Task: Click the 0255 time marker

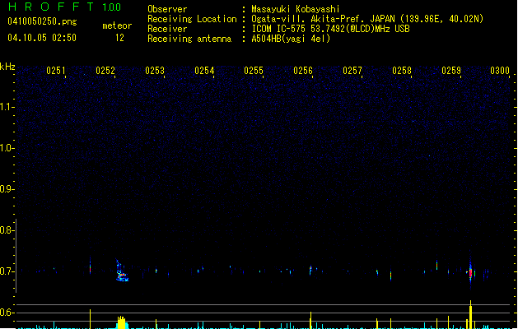Action: (x=254, y=71)
